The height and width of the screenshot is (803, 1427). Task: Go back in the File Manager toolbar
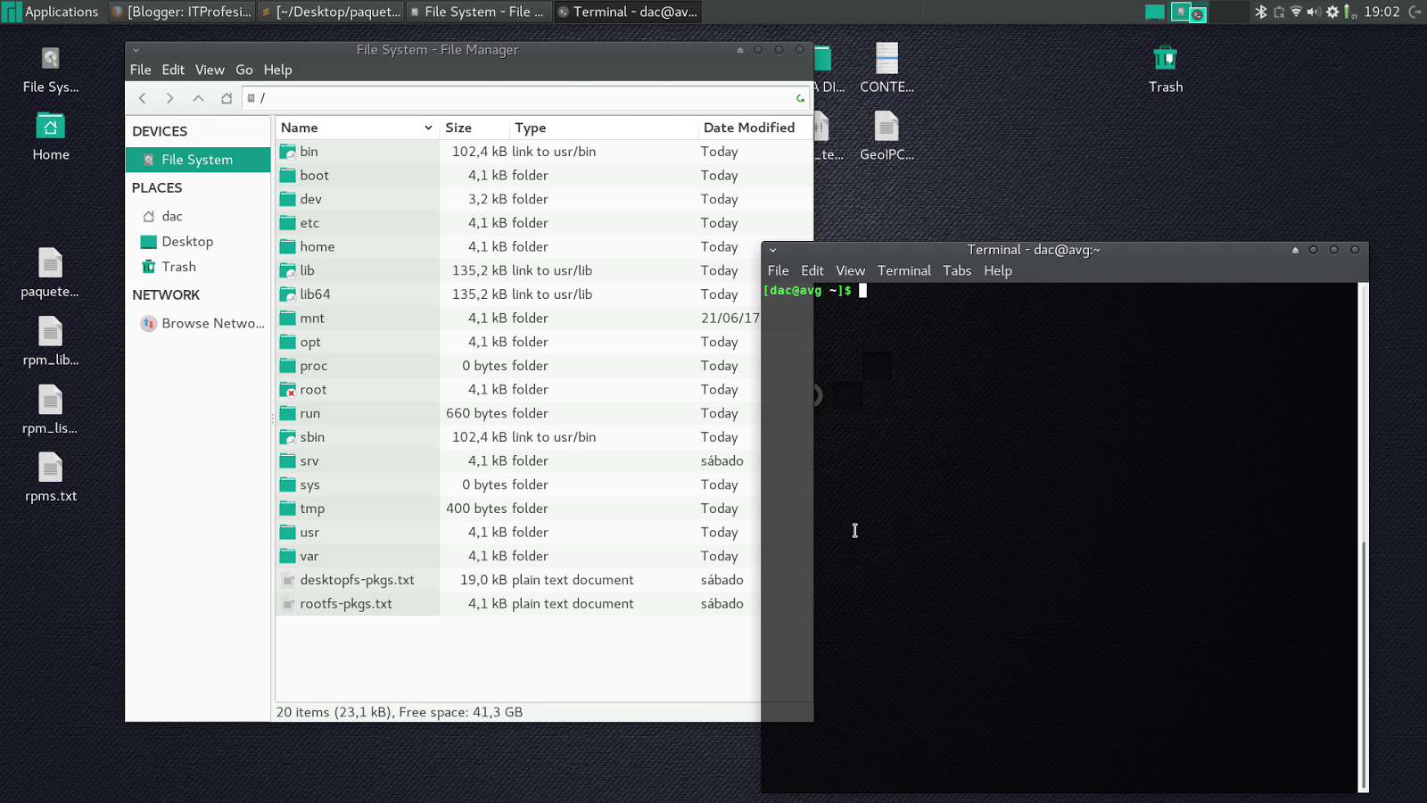[143, 98]
